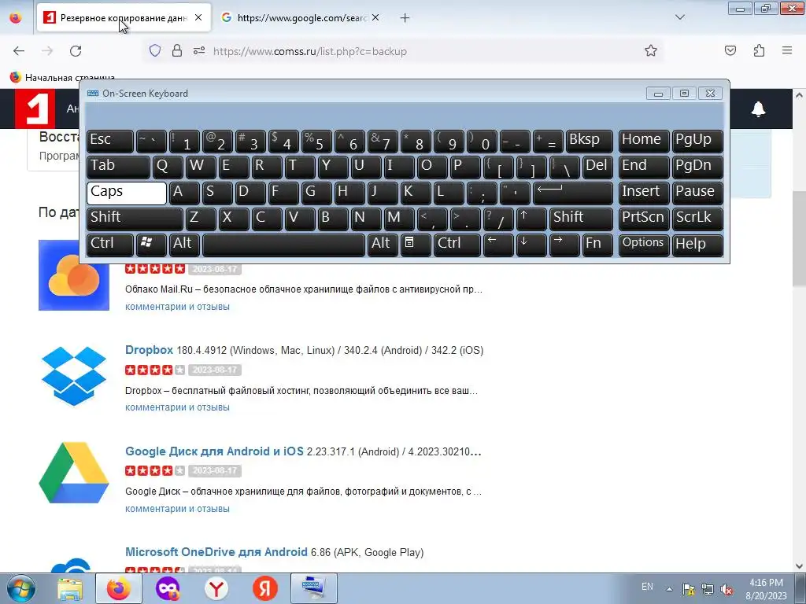Click the network tray icon
Screen dimensions: 806x604
(708, 589)
